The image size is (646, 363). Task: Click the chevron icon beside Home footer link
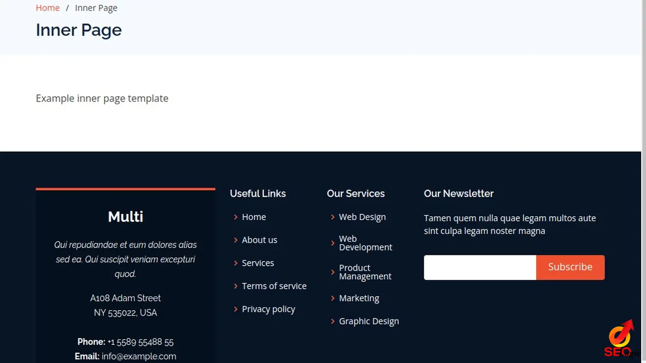coord(235,217)
